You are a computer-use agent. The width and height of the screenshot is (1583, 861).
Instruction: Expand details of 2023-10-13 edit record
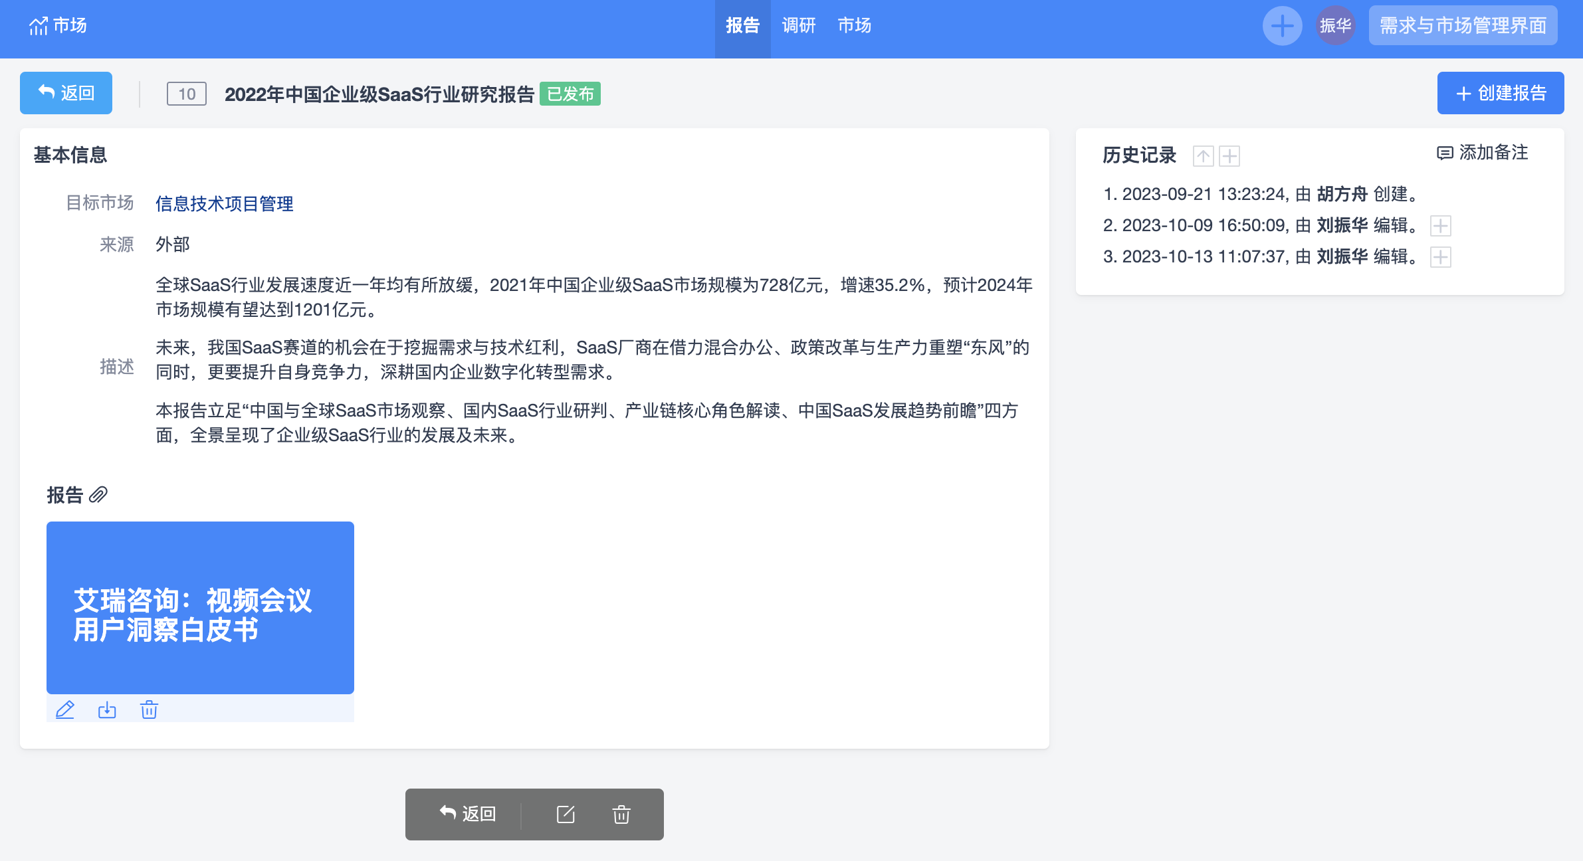1440,257
